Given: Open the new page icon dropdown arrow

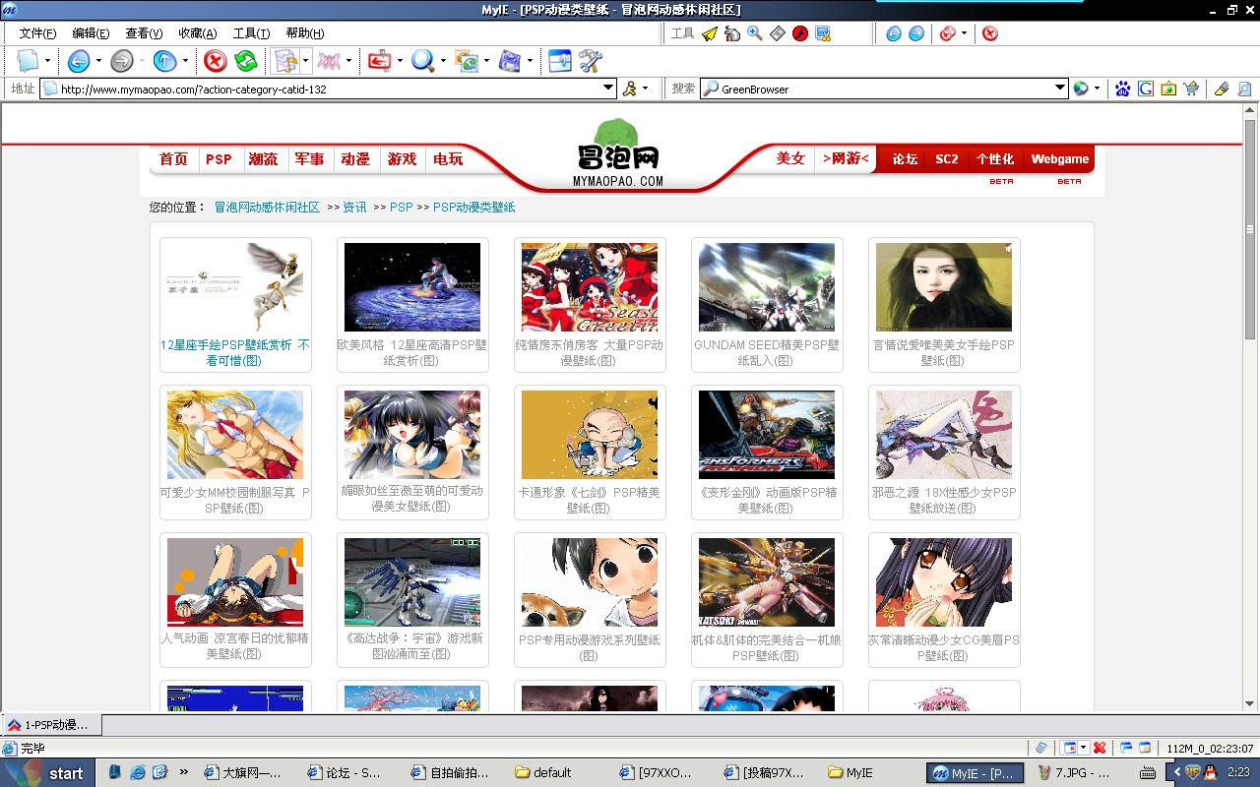Looking at the screenshot, I should (x=47, y=61).
